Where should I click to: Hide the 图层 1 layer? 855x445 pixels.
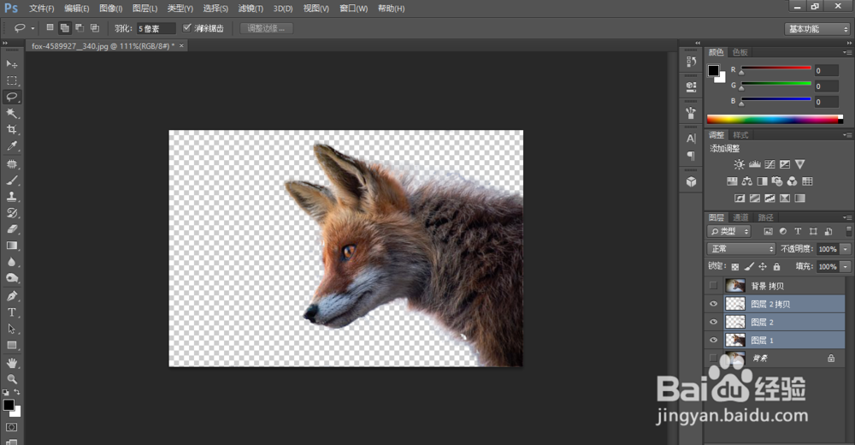(x=714, y=341)
